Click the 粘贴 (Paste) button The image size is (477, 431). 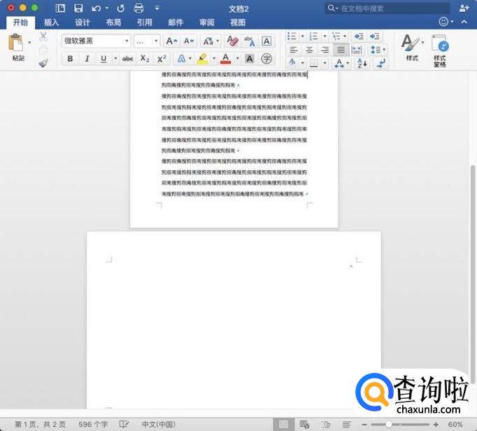[17, 48]
